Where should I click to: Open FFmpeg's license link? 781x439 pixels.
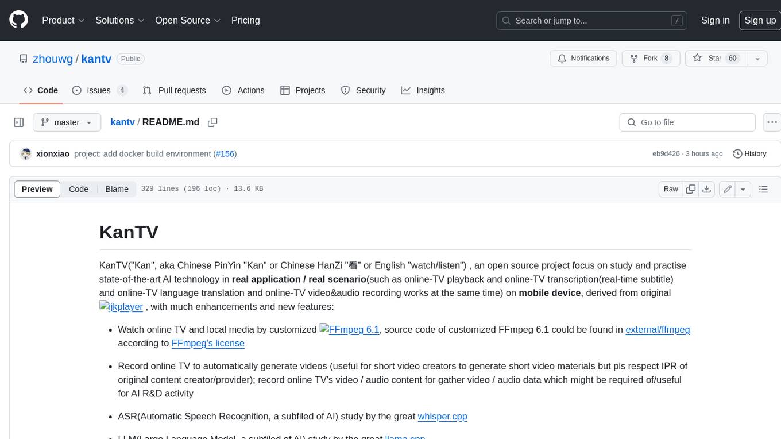(208, 344)
